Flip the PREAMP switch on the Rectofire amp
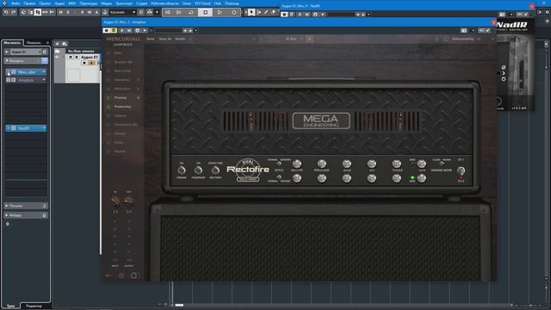551x310 pixels. [182, 170]
